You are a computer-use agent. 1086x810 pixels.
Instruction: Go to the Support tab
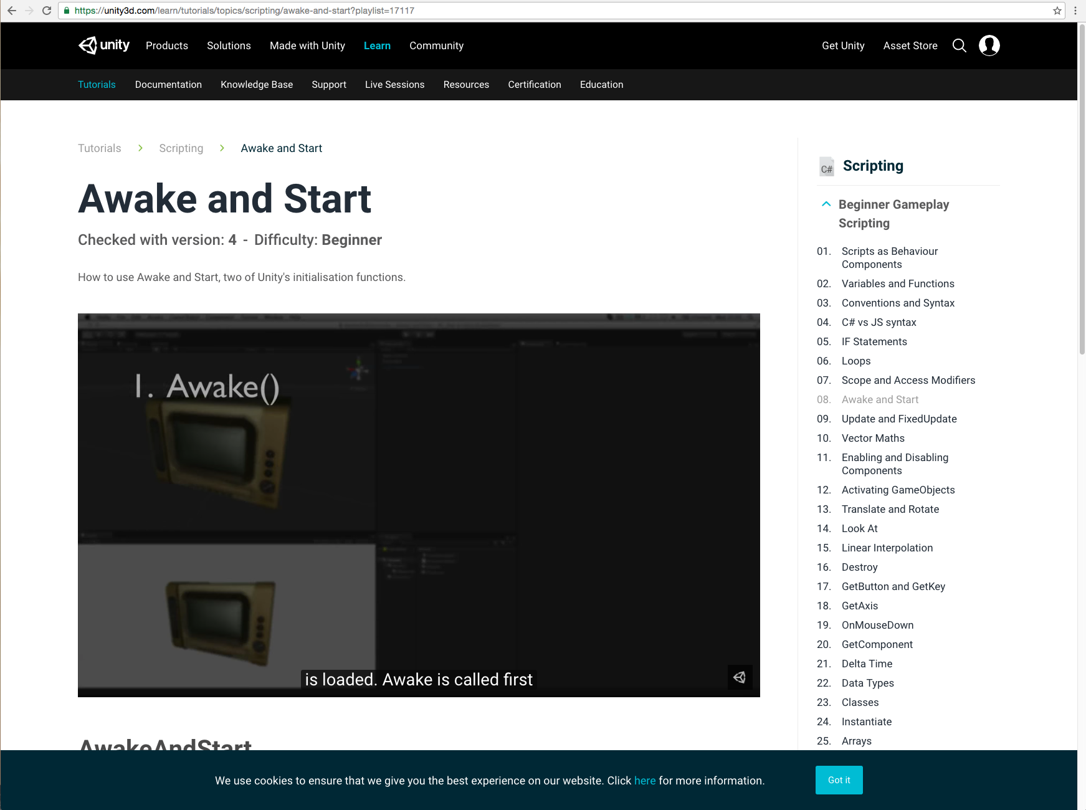click(329, 85)
